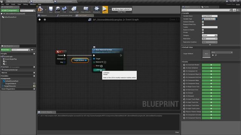
Task: Toggle the Expose on Spawn checkbox
Action: (203, 30)
